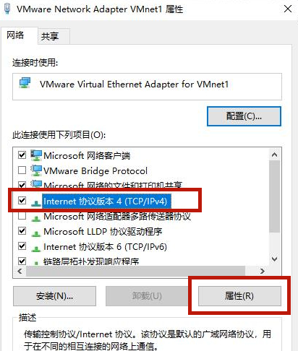Select the Microsoft 网络客户端 icon
The width and height of the screenshot is (298, 351).
pyautogui.click(x=36, y=155)
